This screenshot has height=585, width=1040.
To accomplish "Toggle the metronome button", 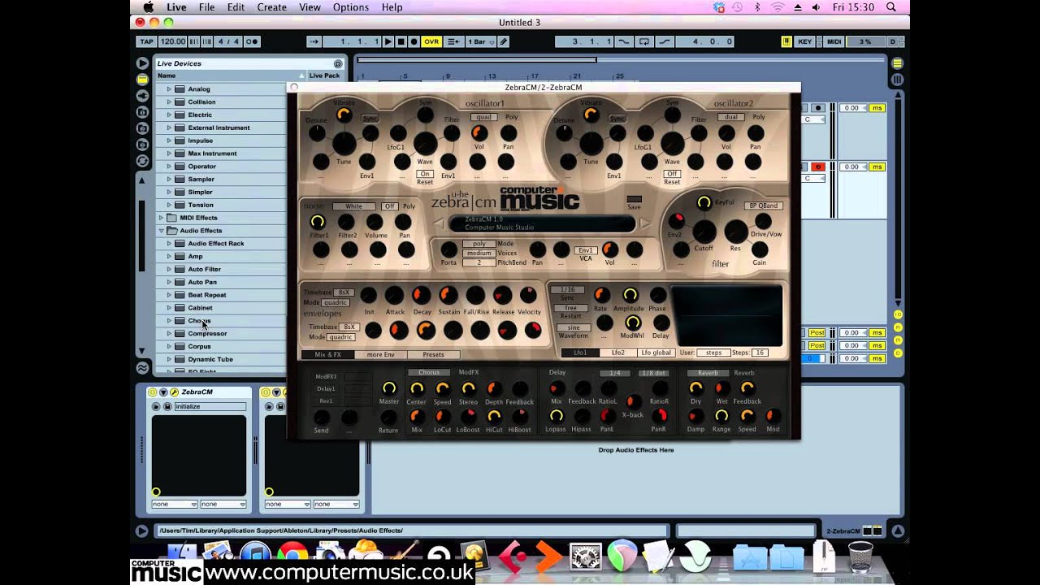I will pos(252,41).
